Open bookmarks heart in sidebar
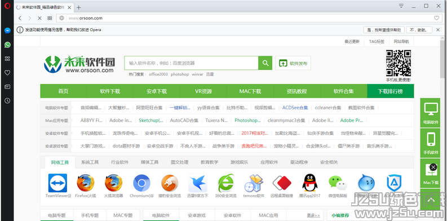Viewport: 447px width, 221px height. point(7,73)
